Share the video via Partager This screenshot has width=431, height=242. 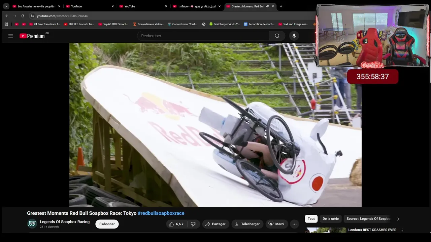(x=216, y=224)
